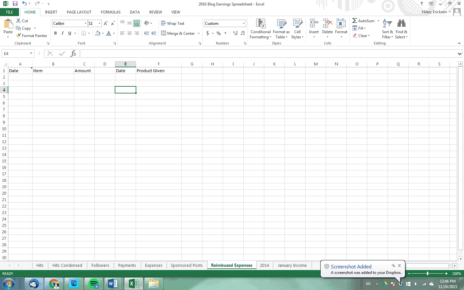Switch to the DATA ribbon tab
Image resolution: width=464 pixels, height=290 pixels.
[x=135, y=12]
